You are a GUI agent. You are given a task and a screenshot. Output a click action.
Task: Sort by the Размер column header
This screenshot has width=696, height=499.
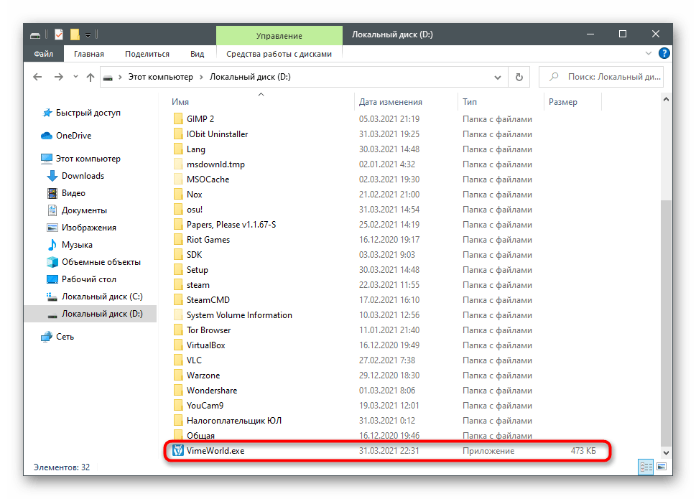(563, 101)
